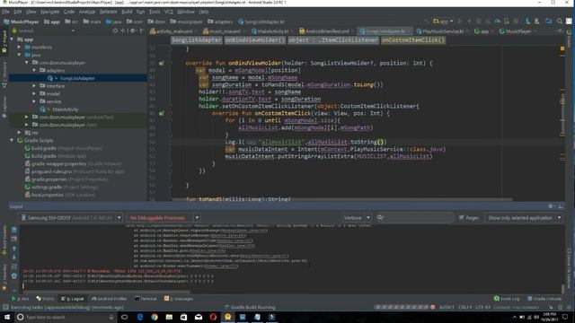Image resolution: width=575 pixels, height=323 pixels.
Task: Click the Run app toolbar icon
Action: coord(460,22)
